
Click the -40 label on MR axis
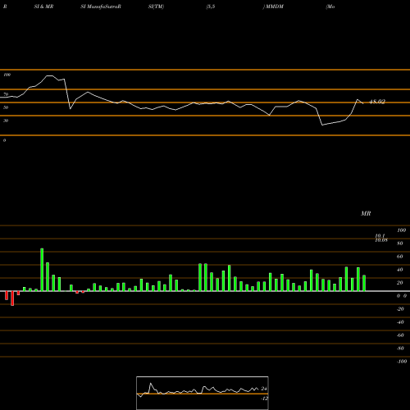[x=400, y=322]
